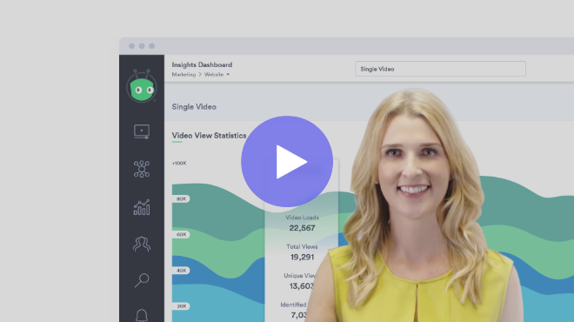Click the Total Views 19,291 stat
The height and width of the screenshot is (322, 574).
click(302, 252)
